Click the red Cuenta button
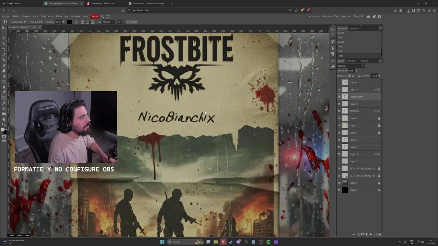438x246 pixels. point(94,16)
